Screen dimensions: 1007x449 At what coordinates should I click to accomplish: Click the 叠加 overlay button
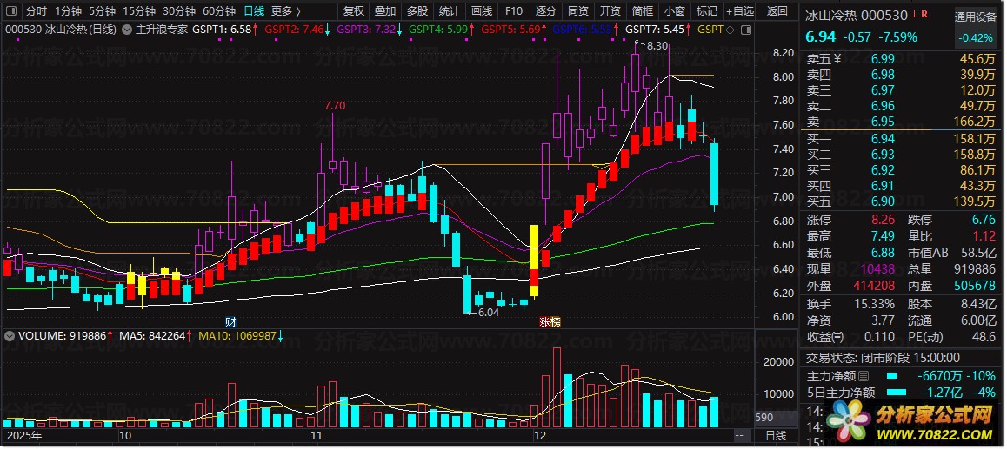pyautogui.click(x=385, y=11)
